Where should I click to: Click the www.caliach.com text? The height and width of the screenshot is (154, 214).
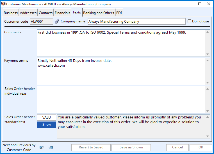(51, 66)
